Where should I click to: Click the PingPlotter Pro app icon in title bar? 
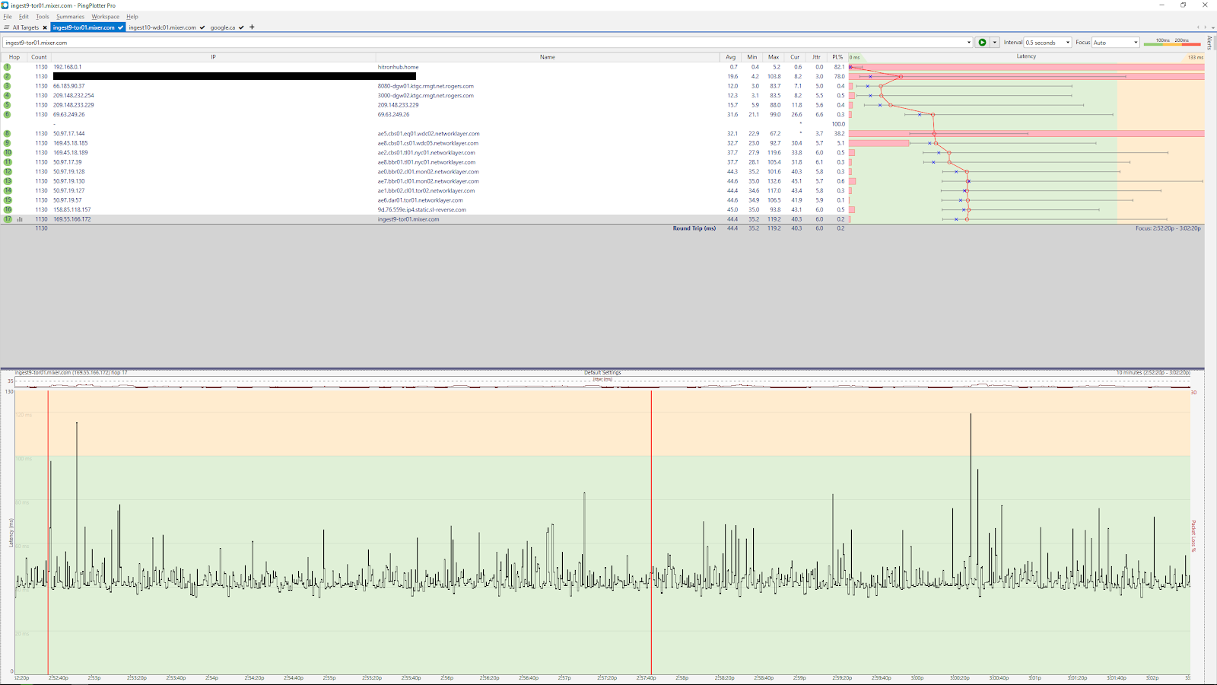(x=5, y=5)
